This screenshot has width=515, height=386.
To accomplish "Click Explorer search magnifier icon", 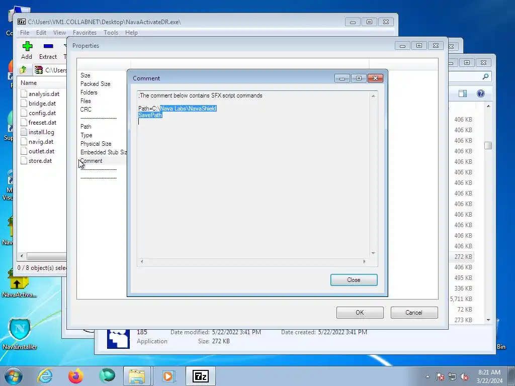I will [485, 76].
